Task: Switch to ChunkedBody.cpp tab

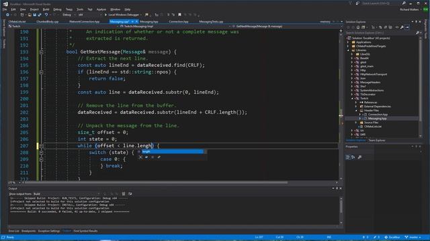Action: click(48, 21)
